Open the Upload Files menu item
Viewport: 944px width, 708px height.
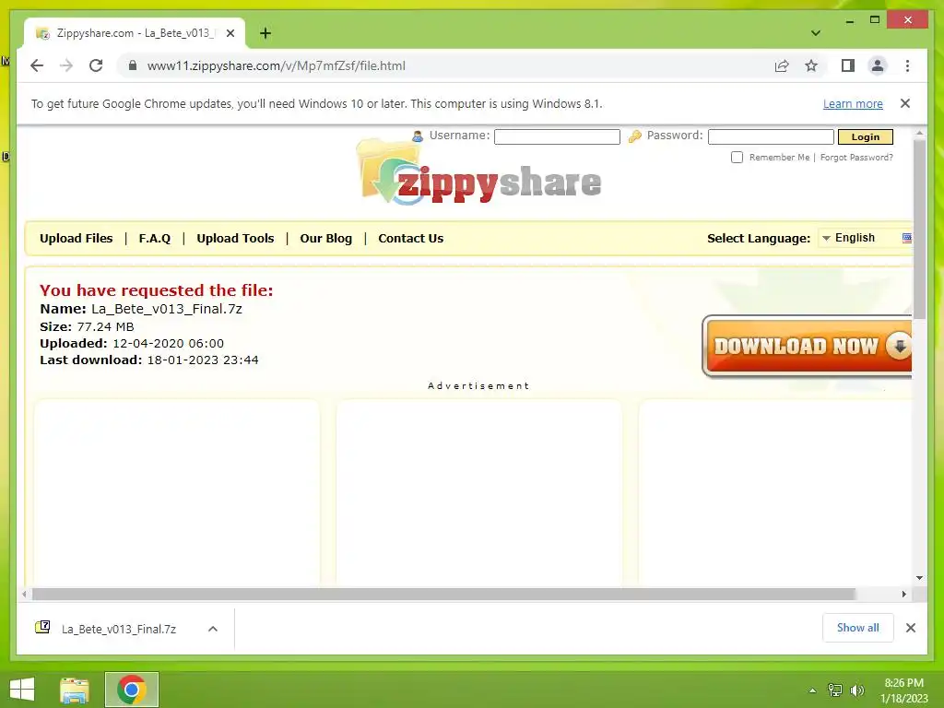pos(76,239)
